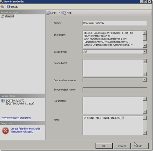Screen dimensions: 153x151
Task: Click the Help icon in toolbar
Action: tap(64, 13)
